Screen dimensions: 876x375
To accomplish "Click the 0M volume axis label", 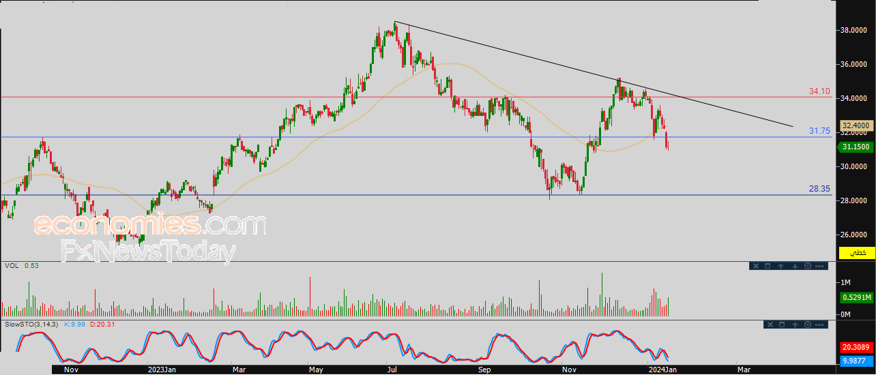I will (x=847, y=314).
